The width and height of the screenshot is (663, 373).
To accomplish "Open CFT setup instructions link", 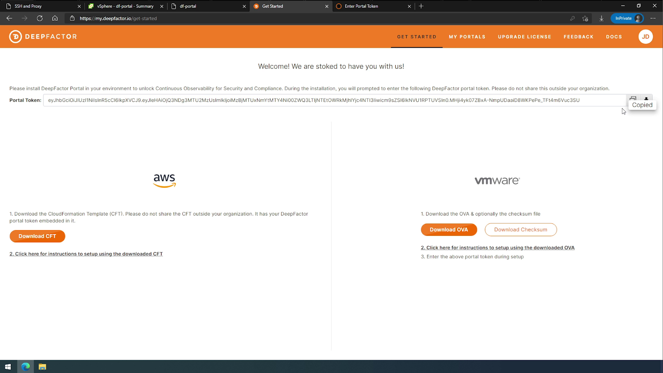I will [86, 254].
